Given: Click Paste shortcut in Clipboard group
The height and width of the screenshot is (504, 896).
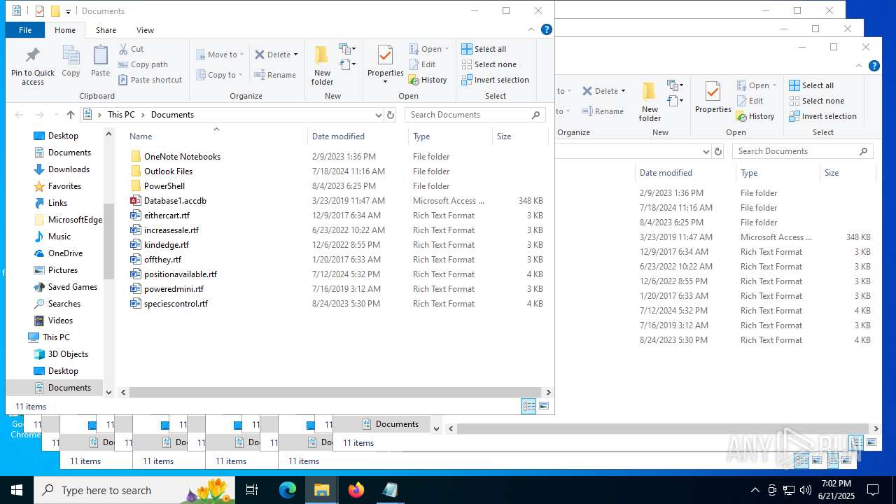Looking at the screenshot, I should (150, 80).
